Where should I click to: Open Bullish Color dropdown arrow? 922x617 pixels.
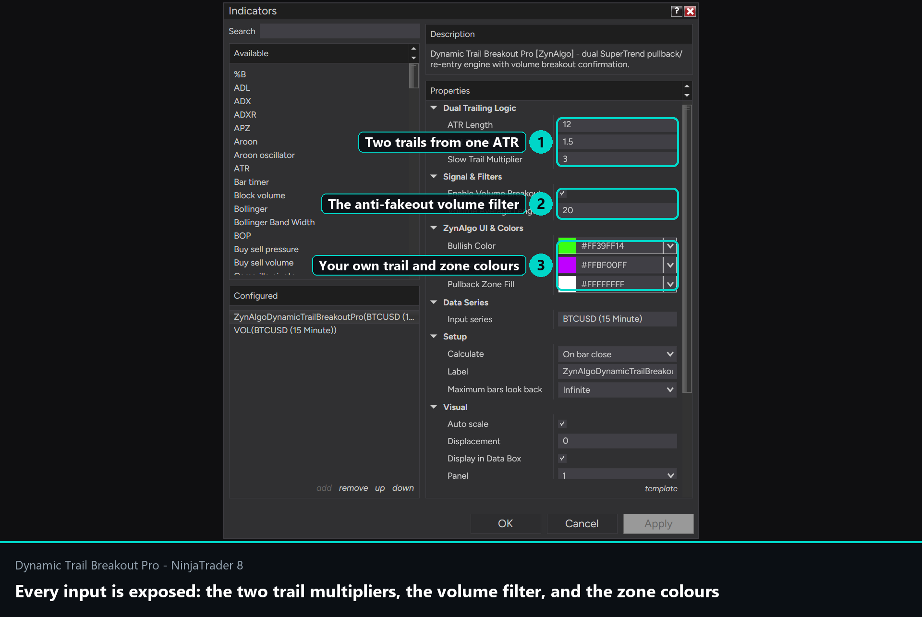click(670, 246)
